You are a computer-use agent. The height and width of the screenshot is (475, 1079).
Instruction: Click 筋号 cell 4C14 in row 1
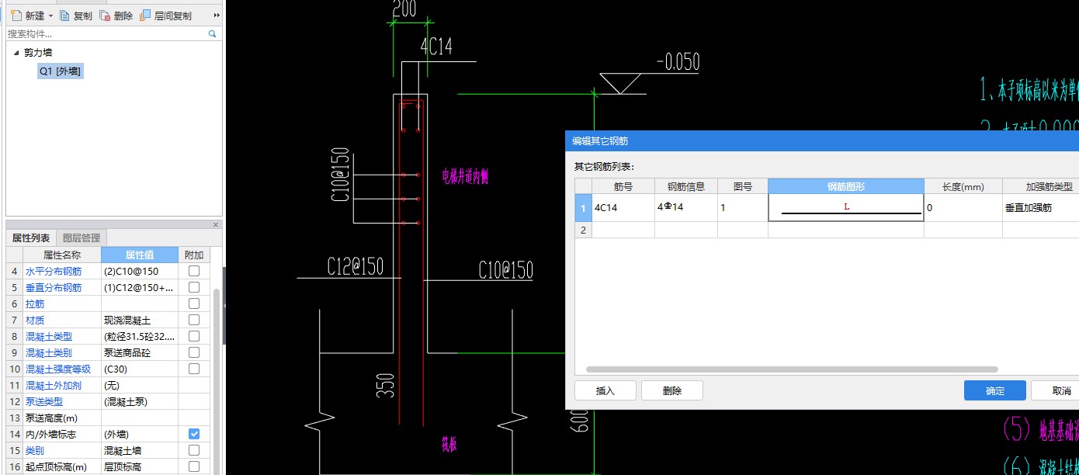pyautogui.click(x=623, y=207)
